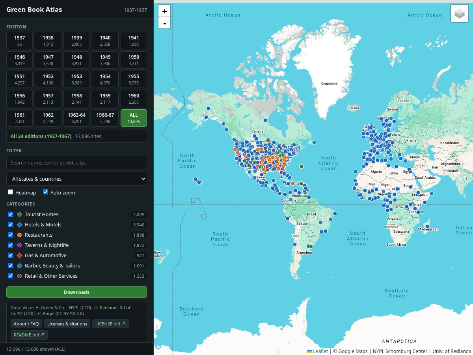Uncheck the Tourist Homes category
The width and height of the screenshot is (473, 355).
coord(11,214)
